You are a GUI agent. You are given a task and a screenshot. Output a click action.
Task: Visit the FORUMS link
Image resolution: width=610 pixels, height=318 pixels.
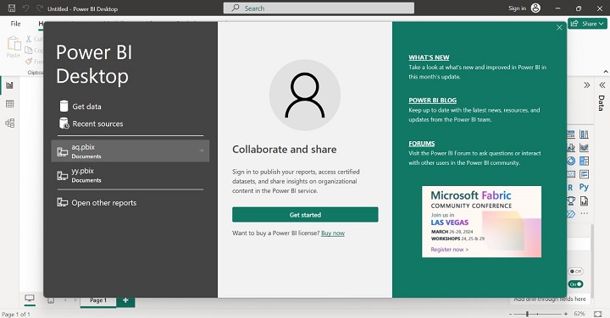[421, 143]
